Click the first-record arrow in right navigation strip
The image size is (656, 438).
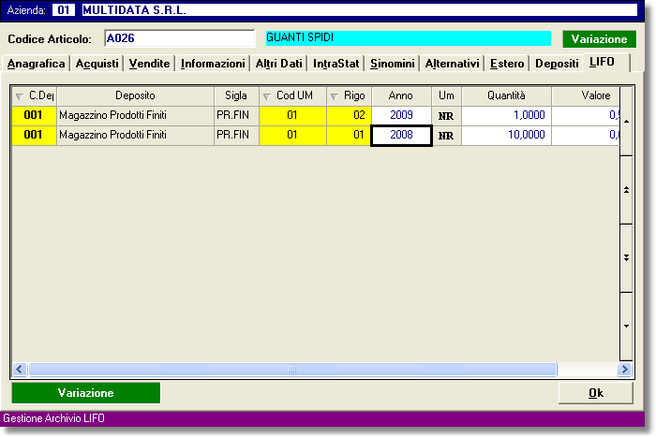[x=625, y=121]
